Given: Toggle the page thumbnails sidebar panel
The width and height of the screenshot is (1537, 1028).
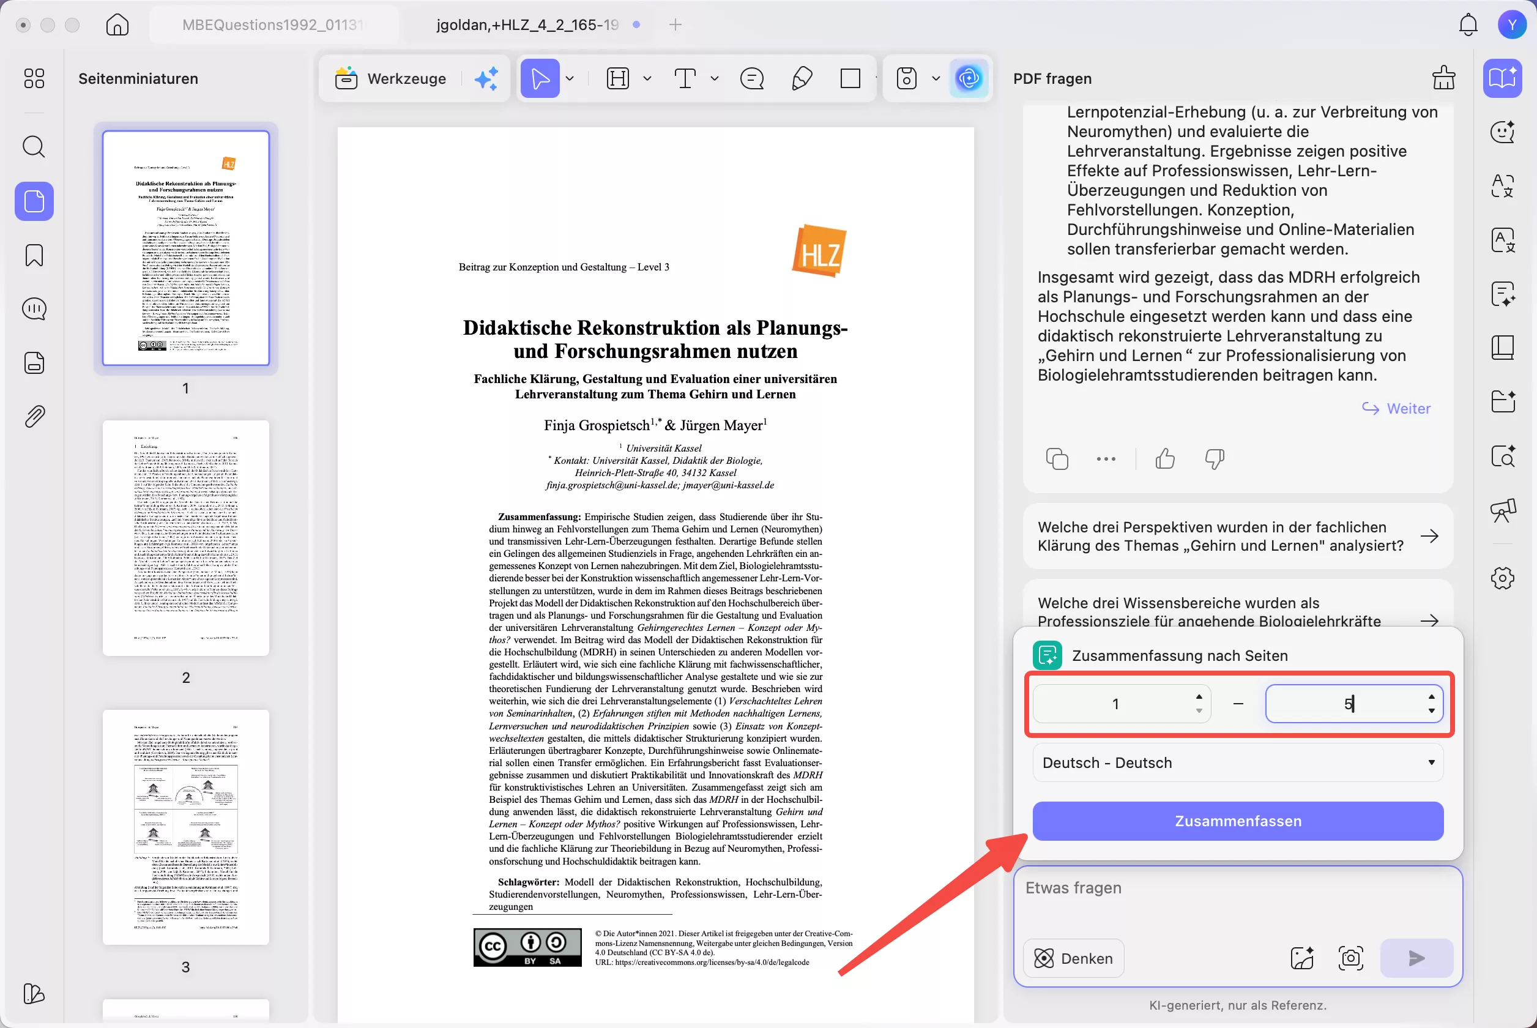Looking at the screenshot, I should click(34, 201).
